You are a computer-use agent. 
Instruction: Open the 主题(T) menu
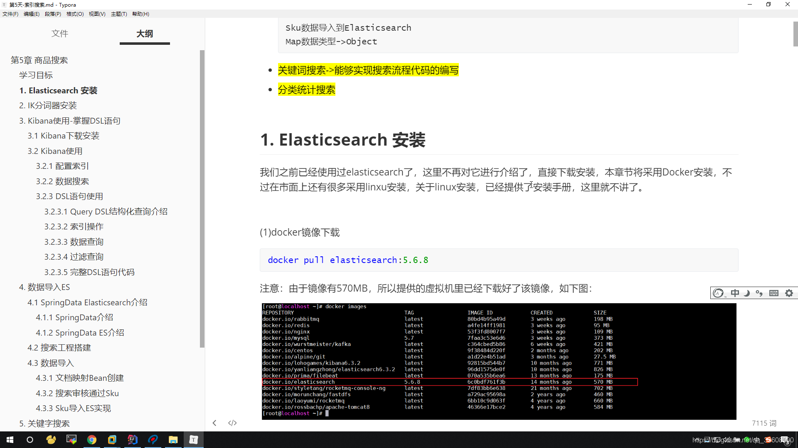coord(119,14)
